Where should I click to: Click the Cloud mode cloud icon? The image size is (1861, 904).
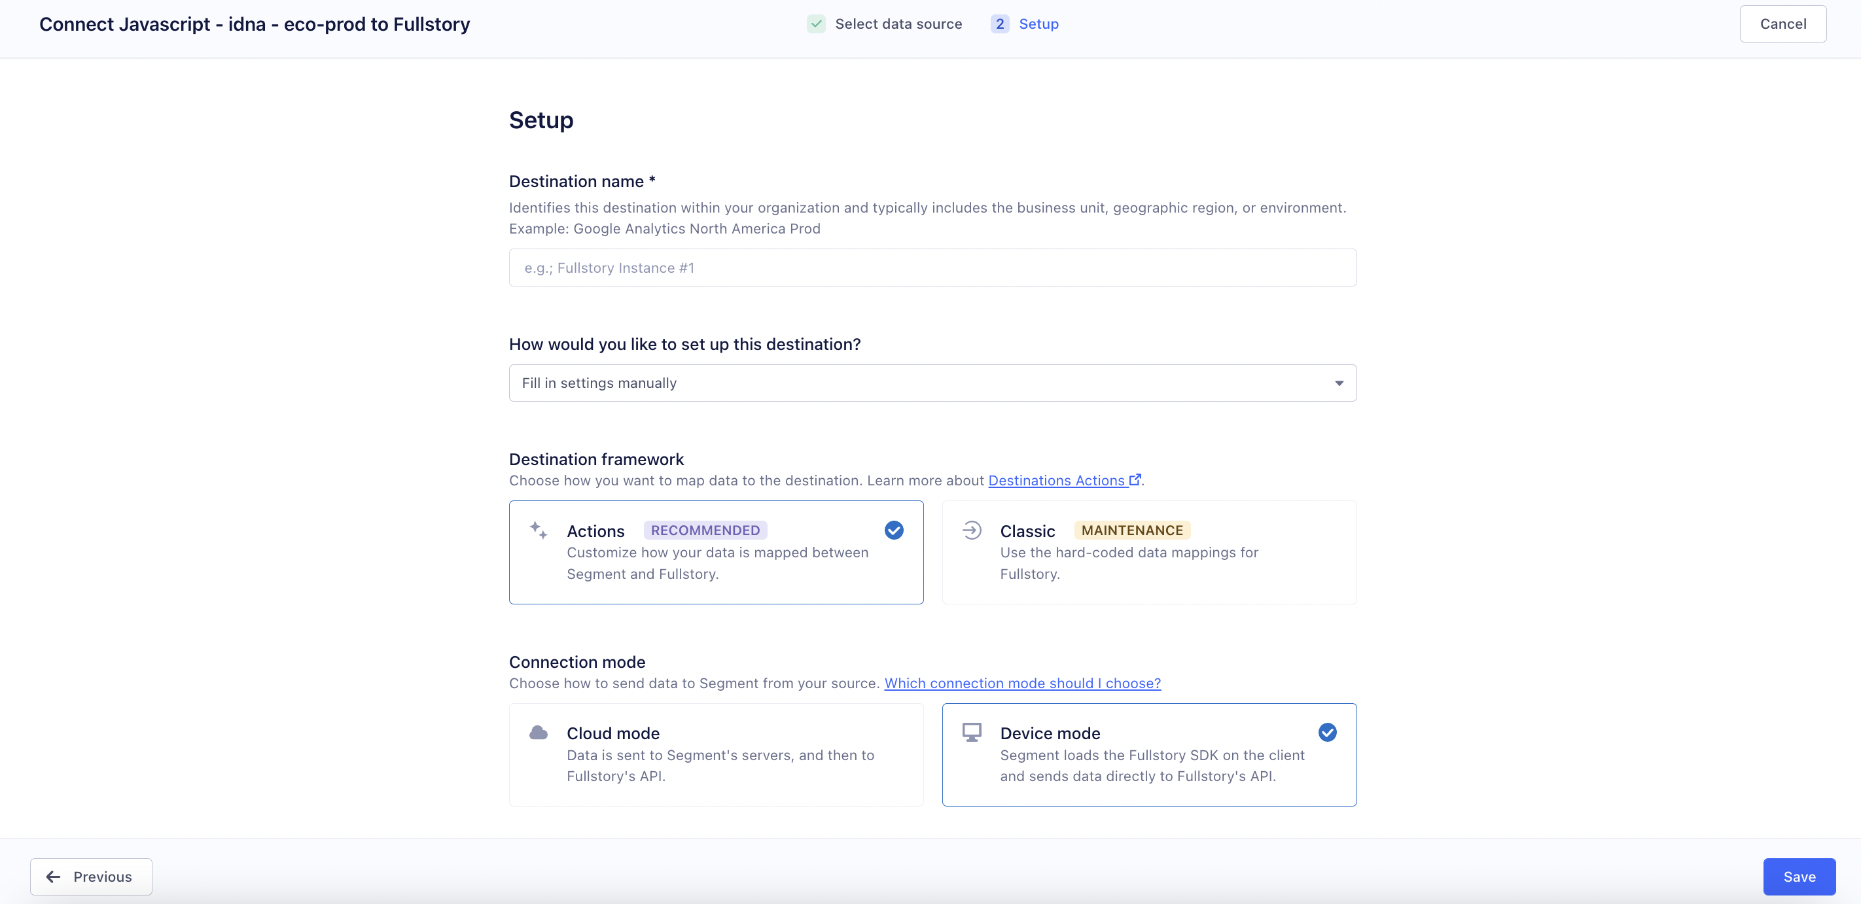(539, 733)
